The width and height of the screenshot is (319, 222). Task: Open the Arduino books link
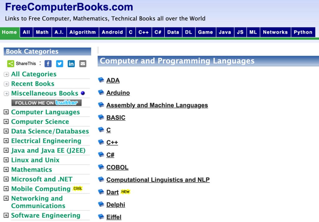pos(118,93)
